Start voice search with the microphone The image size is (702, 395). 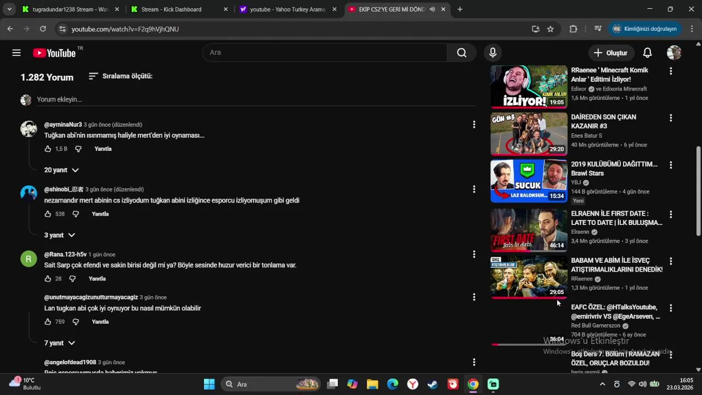tap(492, 53)
